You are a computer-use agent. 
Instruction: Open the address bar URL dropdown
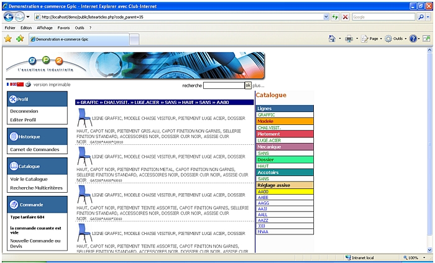click(326, 17)
